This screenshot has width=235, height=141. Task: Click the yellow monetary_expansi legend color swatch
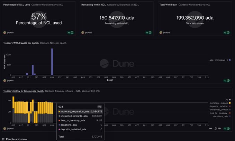pyautogui.click(x=230, y=103)
